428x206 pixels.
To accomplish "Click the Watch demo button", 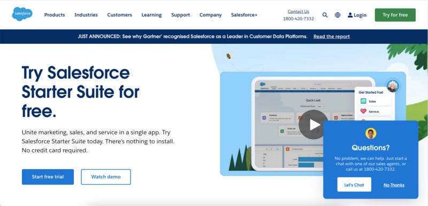I will tap(106, 177).
